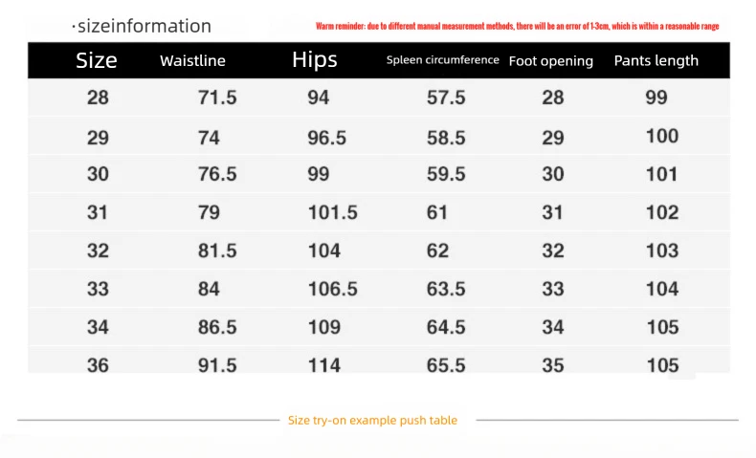The image size is (756, 458).
Task: Click the Foot opening column header
Action: point(551,61)
